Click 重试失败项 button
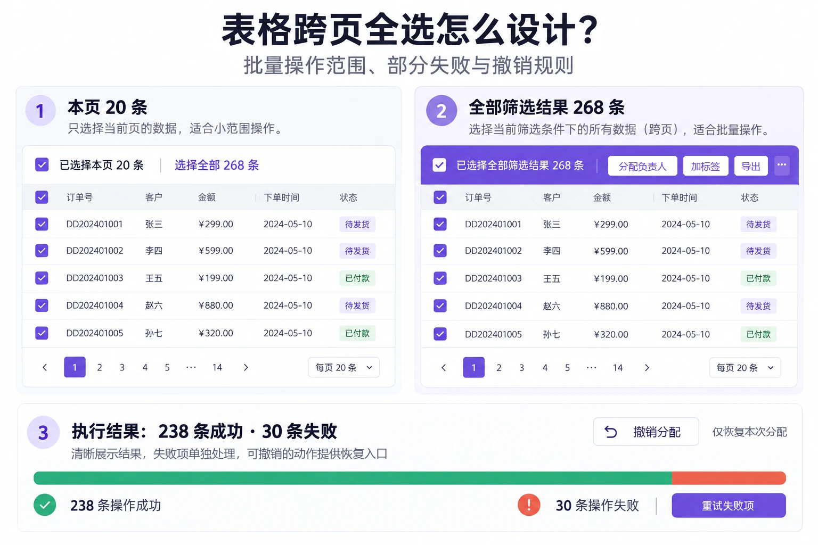 coord(729,506)
